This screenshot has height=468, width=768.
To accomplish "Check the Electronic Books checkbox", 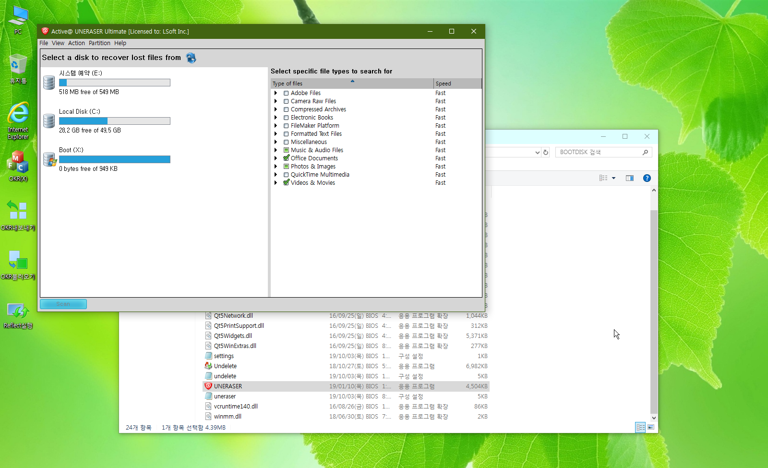I will click(286, 118).
